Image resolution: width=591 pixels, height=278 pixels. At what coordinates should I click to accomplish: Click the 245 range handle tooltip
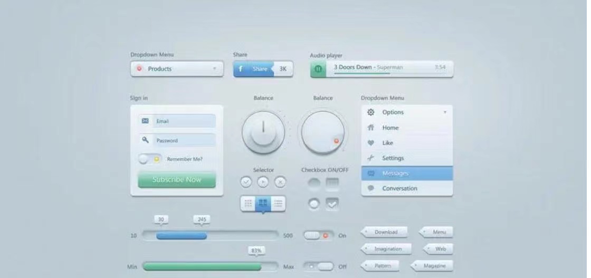202,220
